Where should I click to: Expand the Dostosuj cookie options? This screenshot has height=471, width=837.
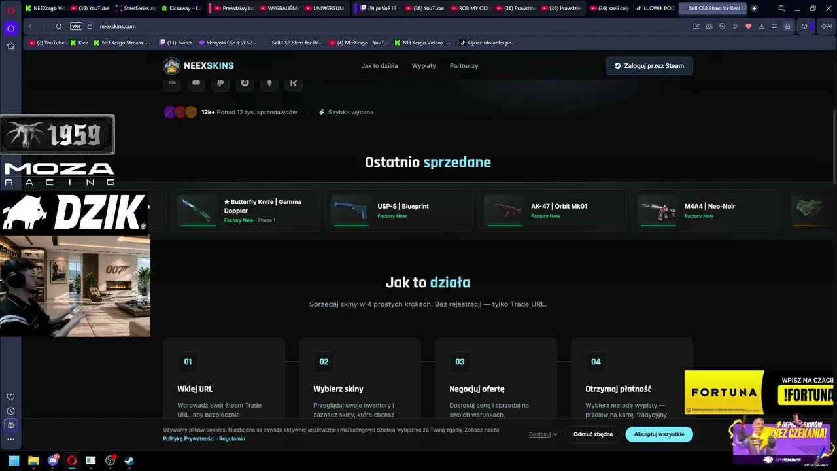point(543,434)
